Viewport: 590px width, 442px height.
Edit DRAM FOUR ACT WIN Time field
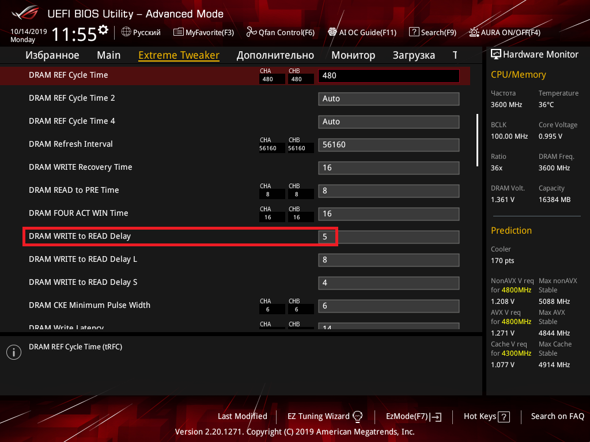(x=389, y=214)
